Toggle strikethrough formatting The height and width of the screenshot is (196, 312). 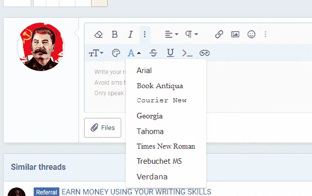coord(153,53)
